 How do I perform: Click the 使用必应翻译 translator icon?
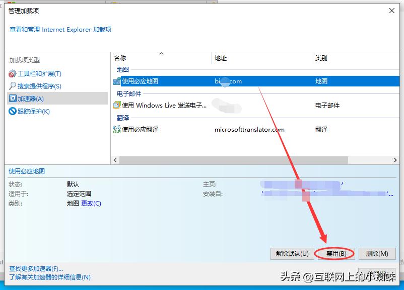pos(117,130)
